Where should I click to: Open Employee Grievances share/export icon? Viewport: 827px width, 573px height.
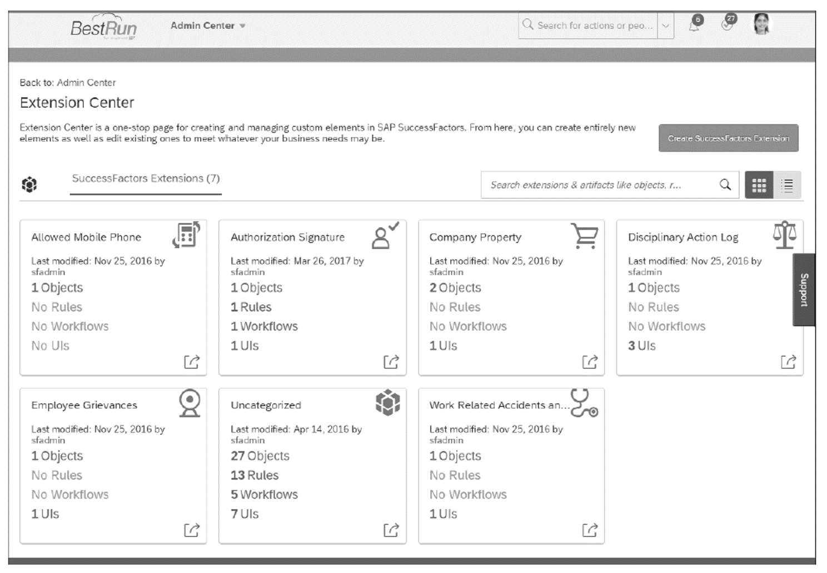[192, 530]
